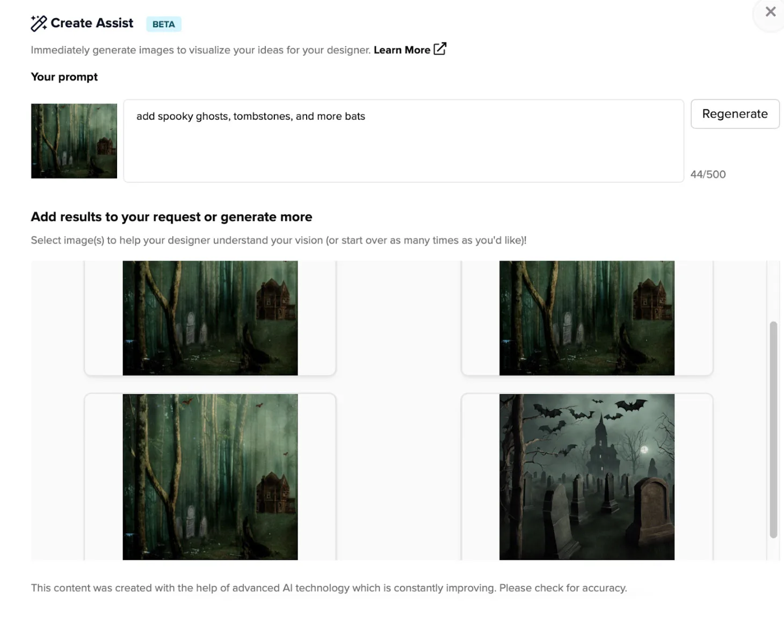Open the external link icon beside Learn More
Viewport: 784px width, 620px height.
tap(440, 49)
